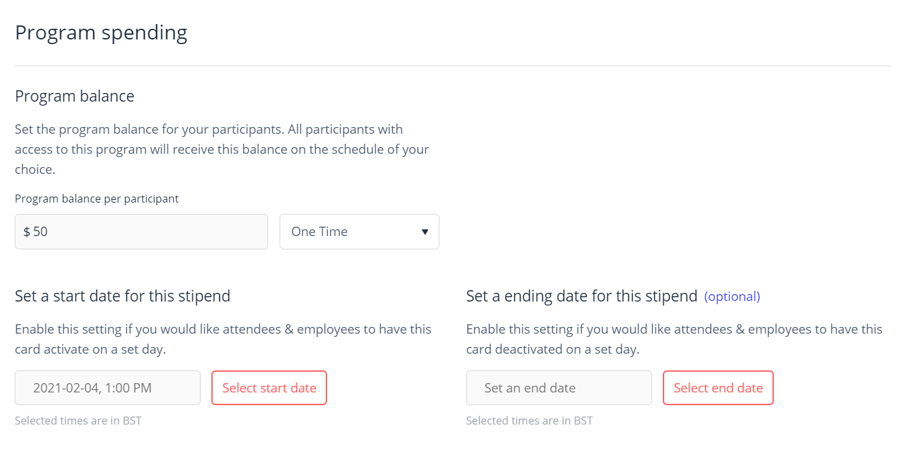Click the program balance description paragraph
Image resolution: width=917 pixels, height=464 pixels.
tap(221, 149)
